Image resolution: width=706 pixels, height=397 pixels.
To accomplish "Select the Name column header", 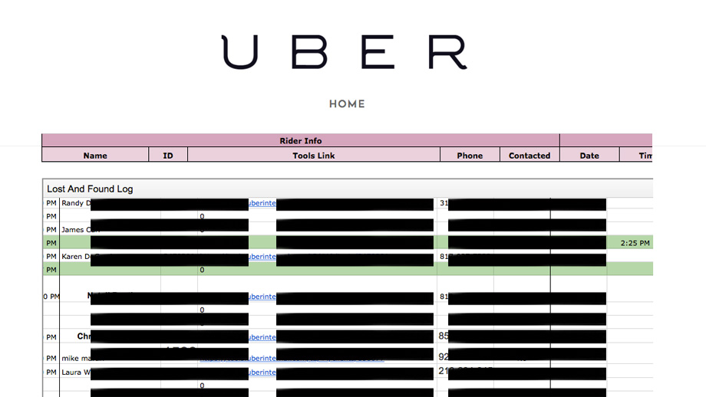I will [95, 156].
